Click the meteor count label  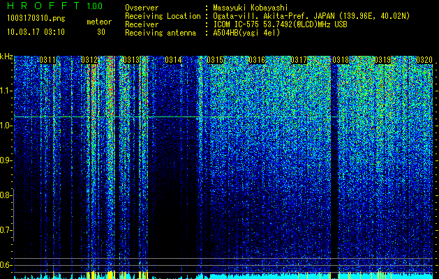tap(99, 22)
